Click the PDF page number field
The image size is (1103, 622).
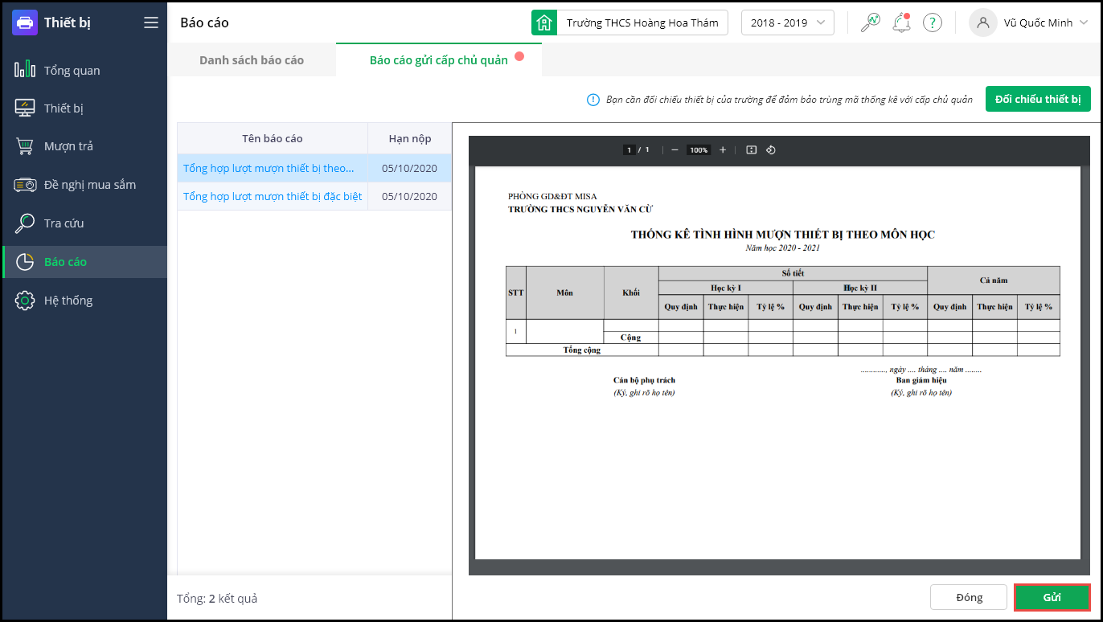[x=629, y=150]
